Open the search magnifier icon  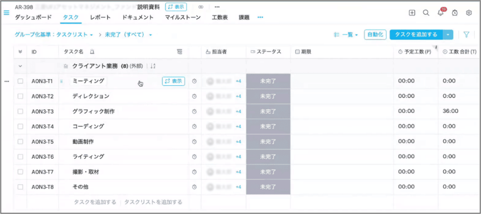(426, 13)
